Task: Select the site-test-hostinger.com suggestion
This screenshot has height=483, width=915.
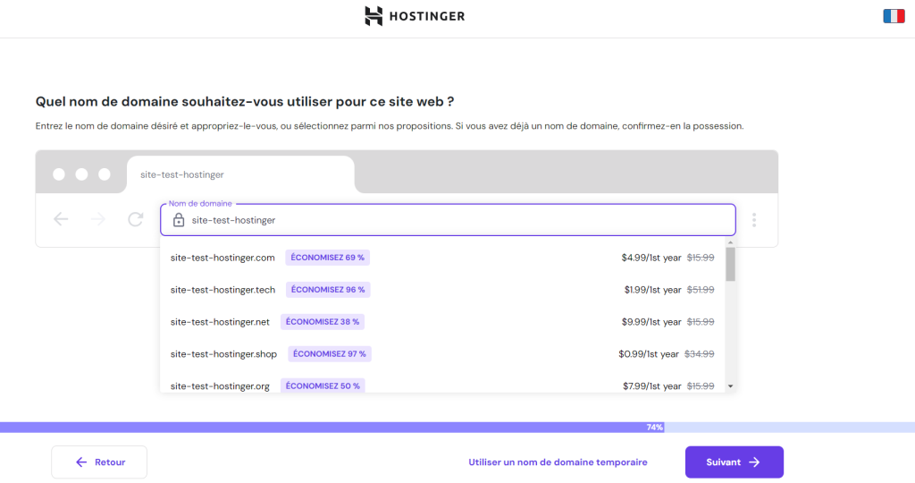Action: (x=222, y=258)
